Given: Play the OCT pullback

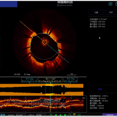Looking at the screenshot, I should click(x=61, y=115).
